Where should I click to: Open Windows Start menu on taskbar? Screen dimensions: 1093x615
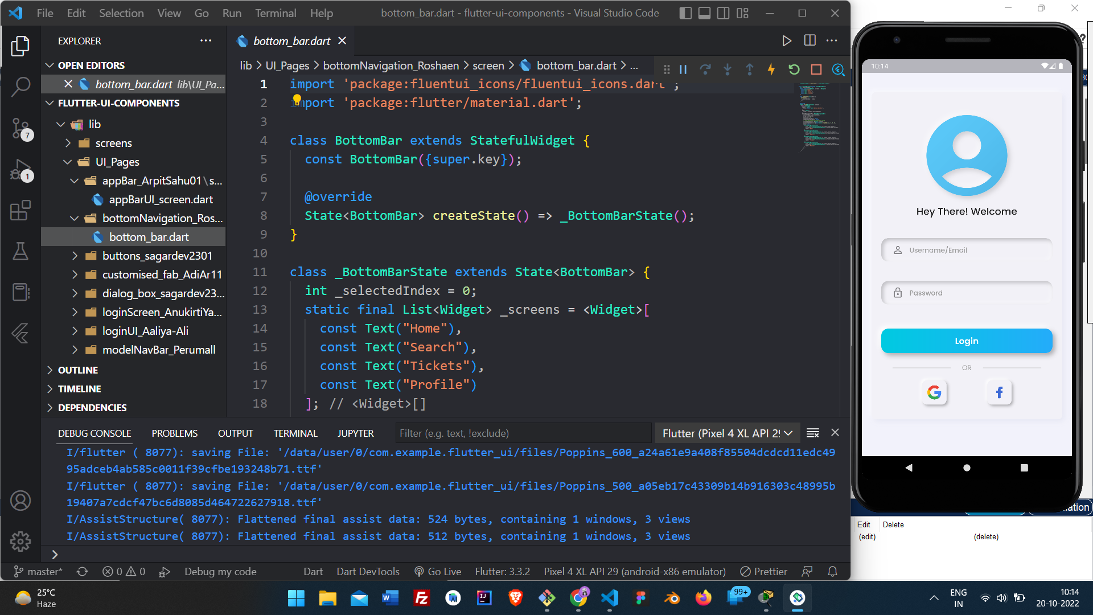pos(296,598)
